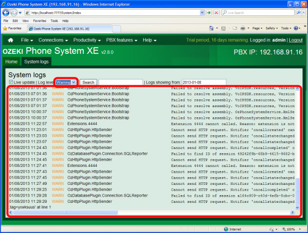
Task: Click the horizontal scrollbar thumb in logs
Action: coord(65,213)
